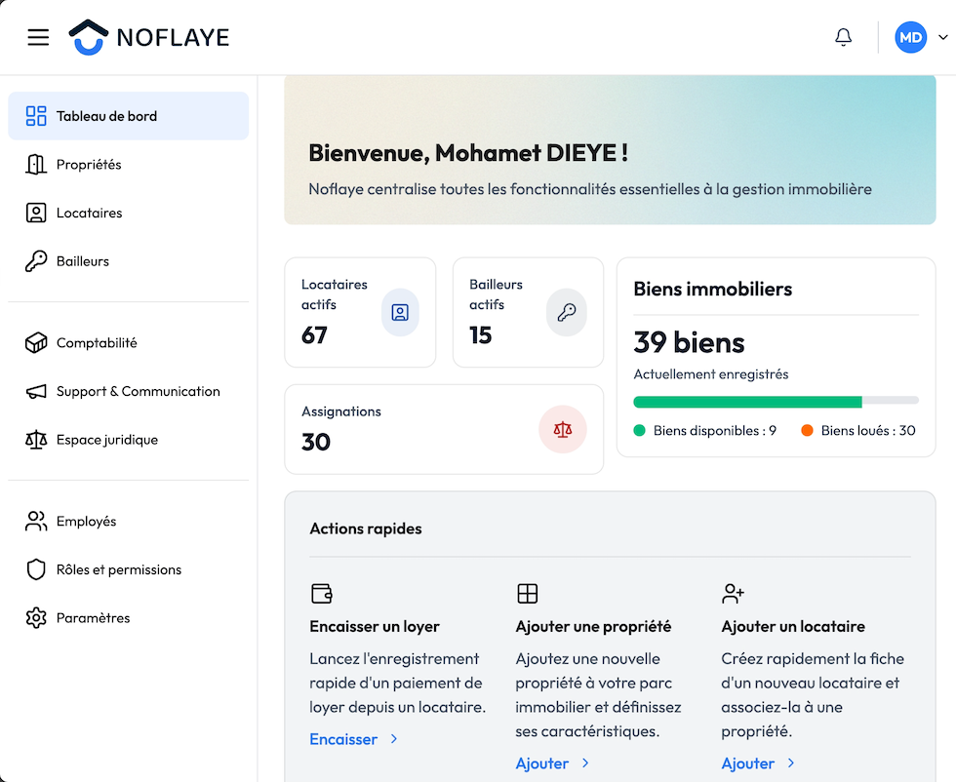Click the Assignations red scales icon
Viewport: 956px width, 782px height.
[x=563, y=429]
